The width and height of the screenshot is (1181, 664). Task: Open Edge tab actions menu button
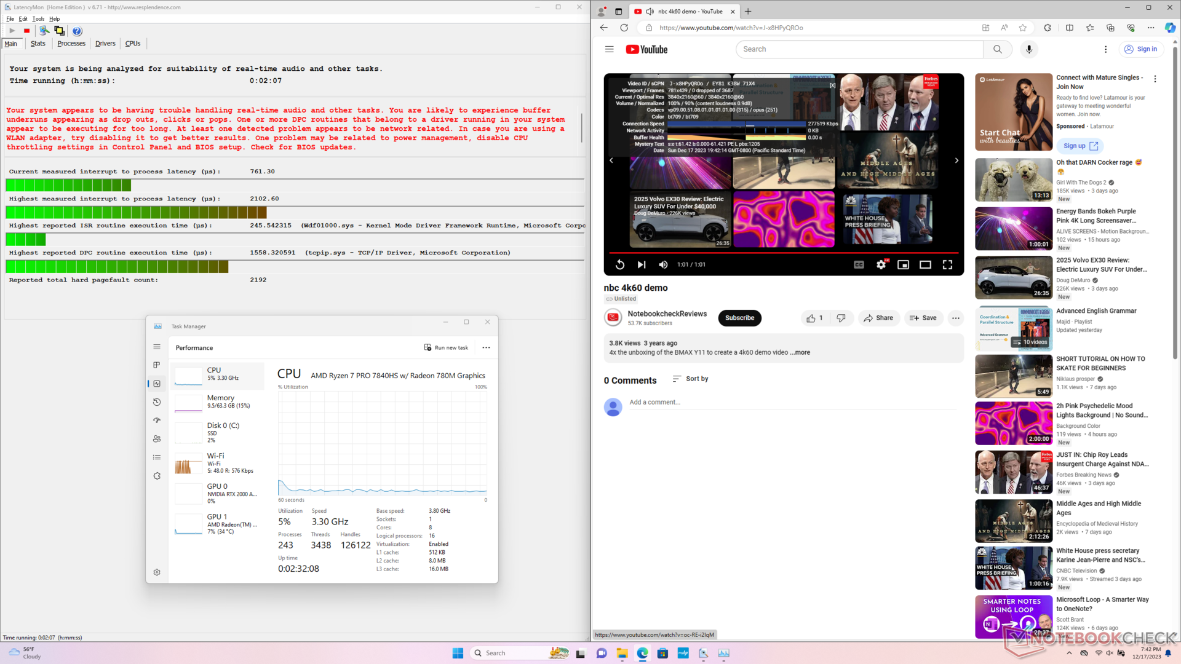tap(618, 11)
